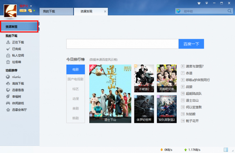Viewport: 235px width, 153px height.
Task: Click the niuniu round icon
Action: click(8, 77)
